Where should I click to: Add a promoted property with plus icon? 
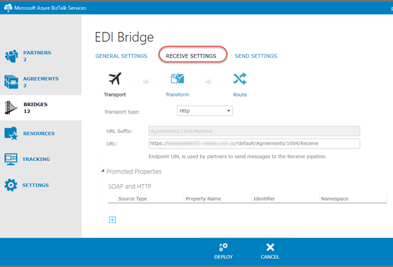[112, 220]
